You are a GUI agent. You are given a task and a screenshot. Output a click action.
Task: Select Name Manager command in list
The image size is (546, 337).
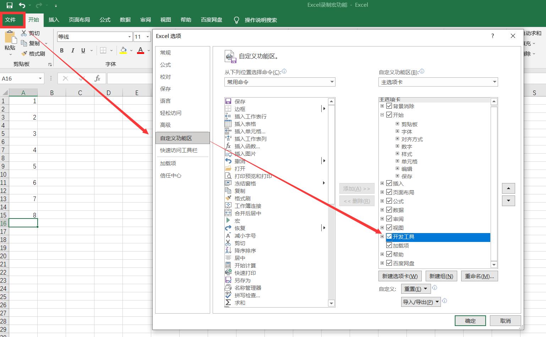(248, 288)
